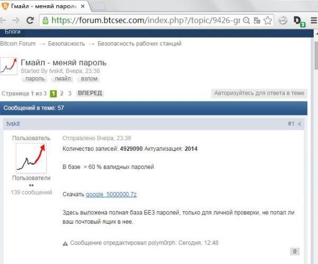Download the google_5000000.7z file link
This screenshot has height=264, width=318.
pos(111,194)
